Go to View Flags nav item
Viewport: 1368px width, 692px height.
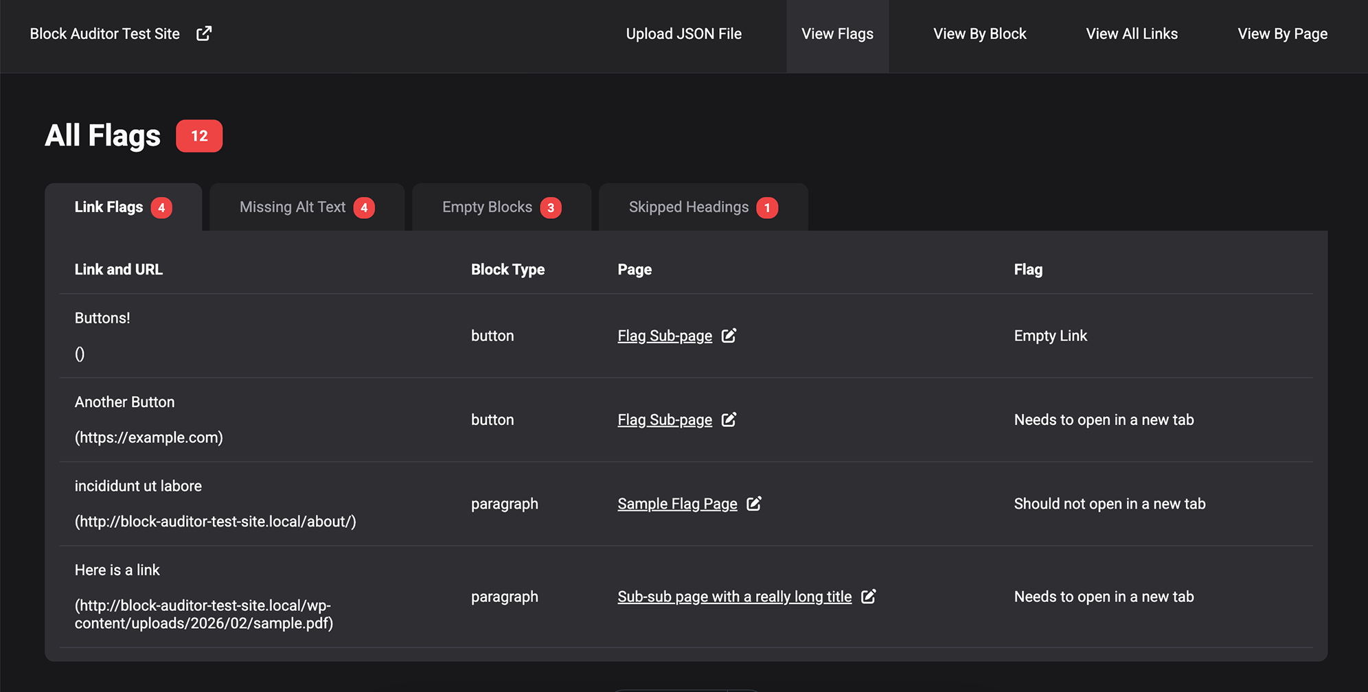click(837, 34)
